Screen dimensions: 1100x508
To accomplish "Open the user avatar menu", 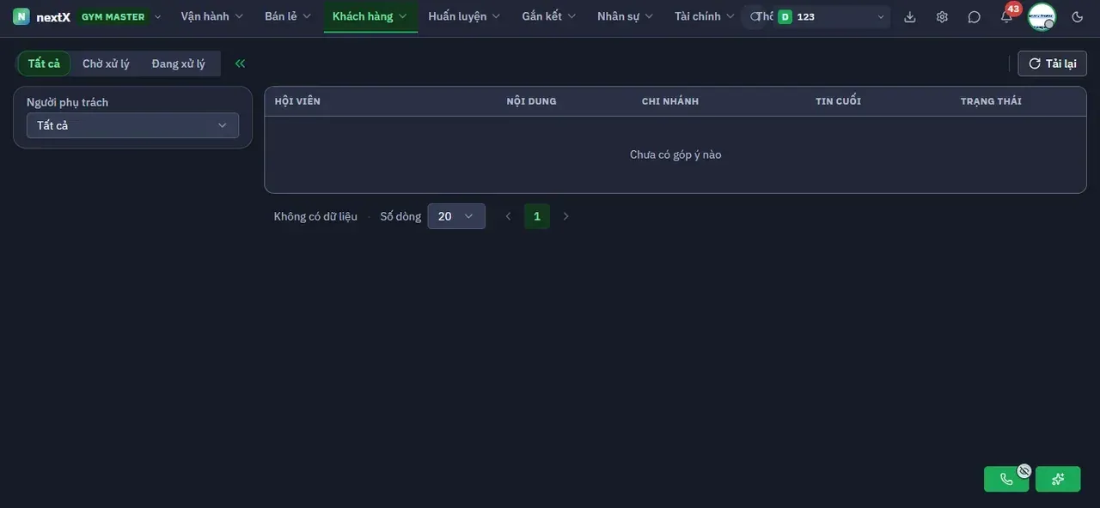I will (1042, 16).
